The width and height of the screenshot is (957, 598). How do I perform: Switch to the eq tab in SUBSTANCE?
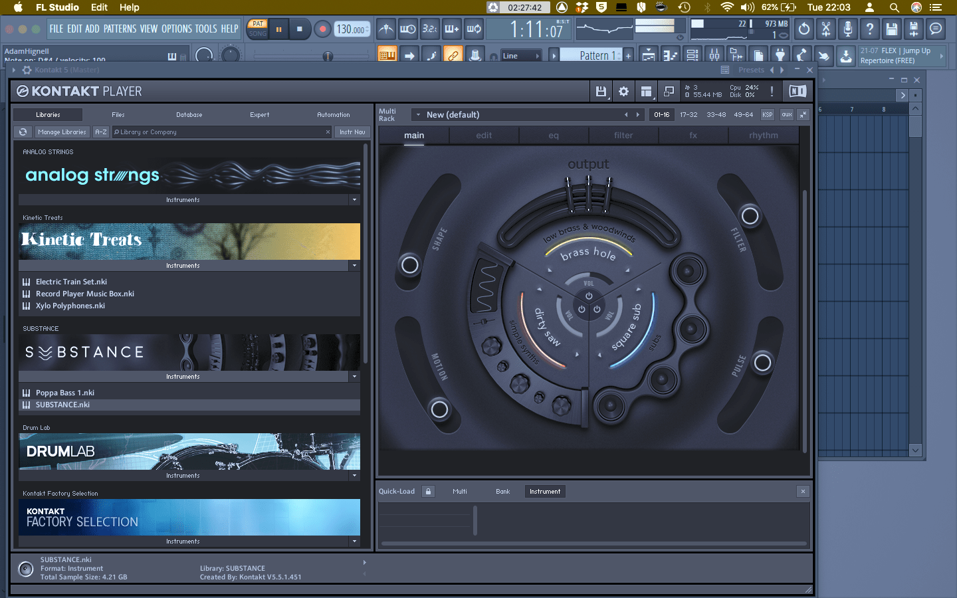tap(554, 136)
